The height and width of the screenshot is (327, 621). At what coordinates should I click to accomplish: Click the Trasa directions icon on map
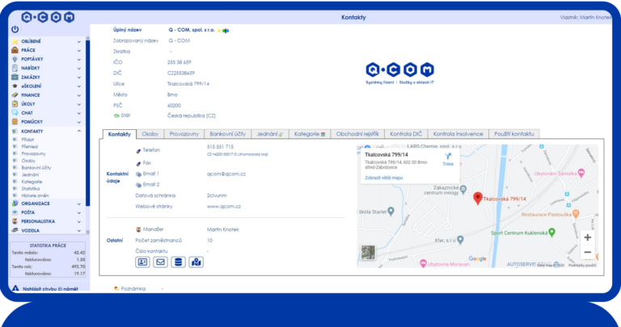448,156
